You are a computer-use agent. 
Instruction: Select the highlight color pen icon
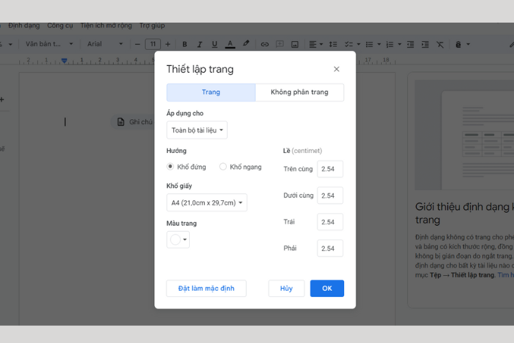[246, 44]
